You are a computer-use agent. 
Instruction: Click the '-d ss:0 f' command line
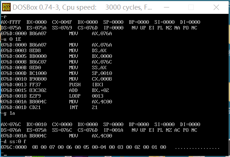[x=14, y=142]
